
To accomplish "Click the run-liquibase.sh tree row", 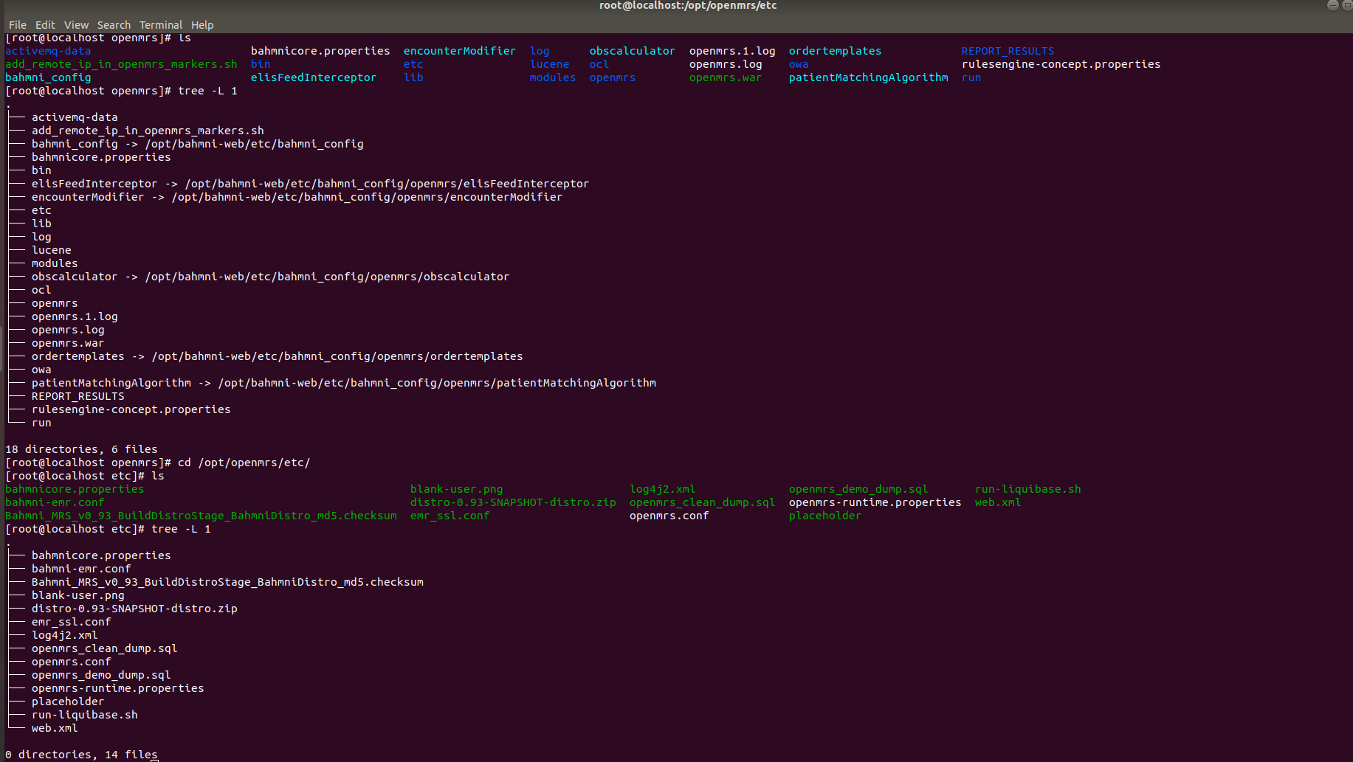I will click(x=84, y=715).
